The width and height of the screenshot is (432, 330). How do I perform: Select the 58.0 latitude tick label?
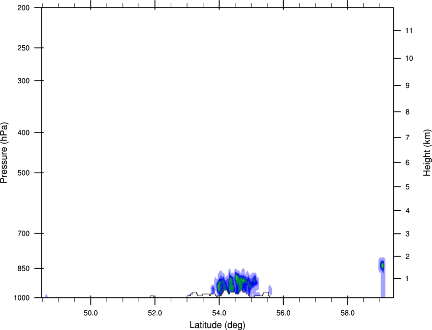pos(348,312)
